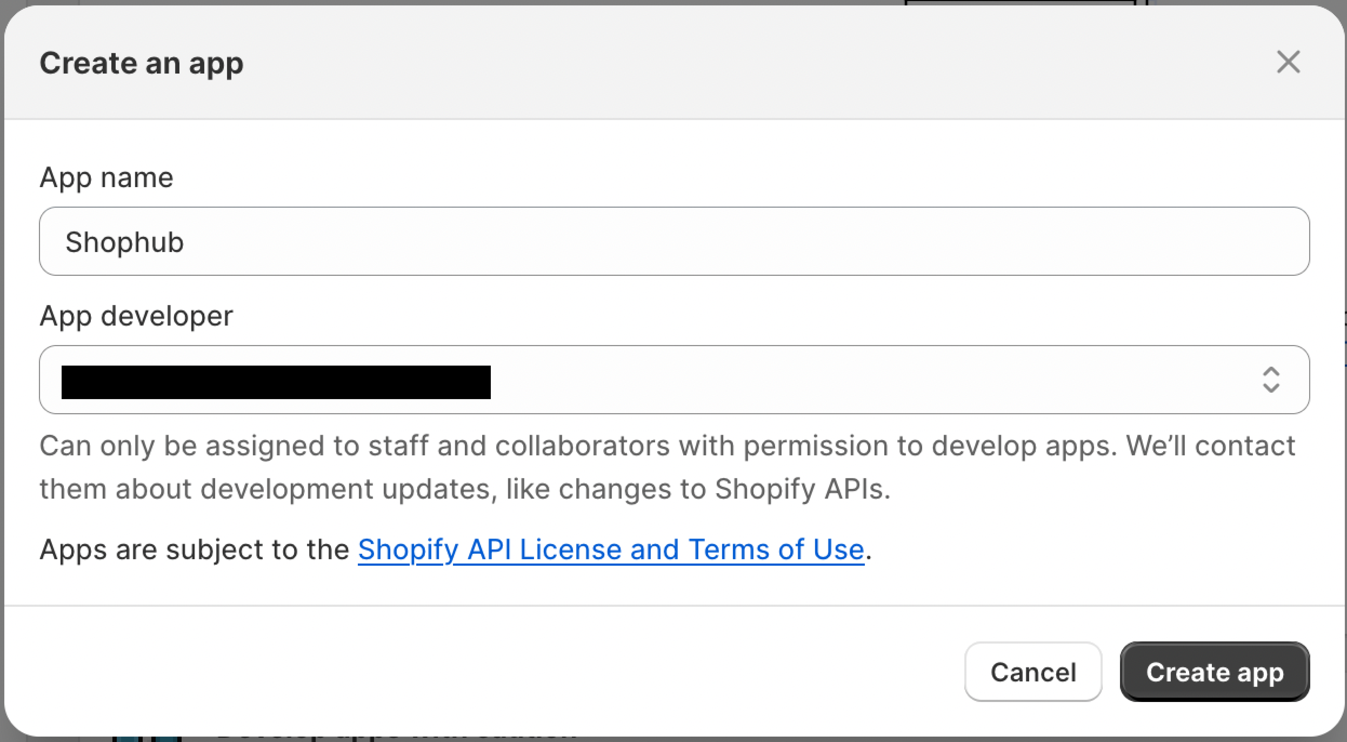
Task: Open the Shopify API License and Terms of Use
Action: (x=610, y=549)
